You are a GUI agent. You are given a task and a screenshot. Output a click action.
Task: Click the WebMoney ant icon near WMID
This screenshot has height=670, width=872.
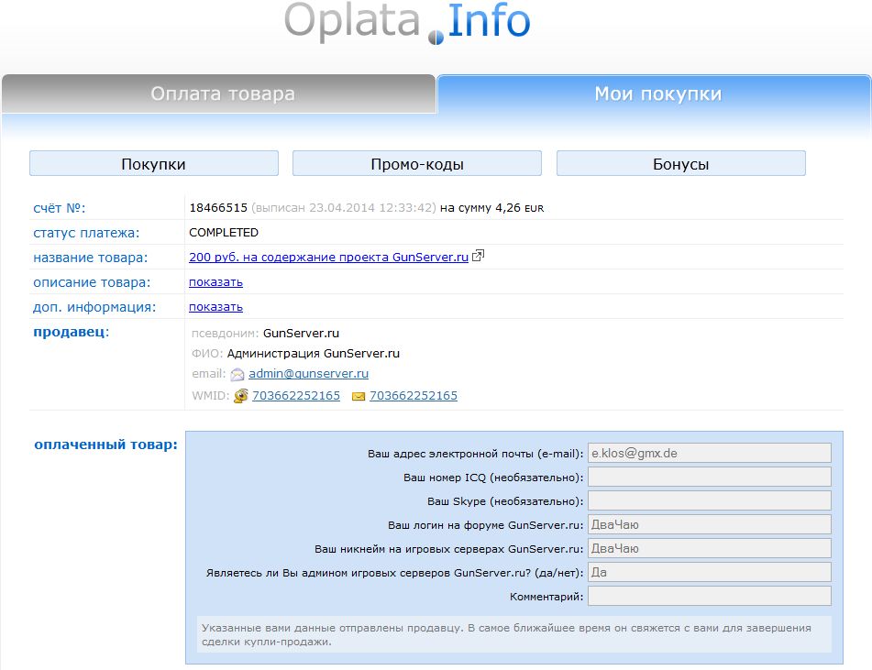tap(241, 396)
